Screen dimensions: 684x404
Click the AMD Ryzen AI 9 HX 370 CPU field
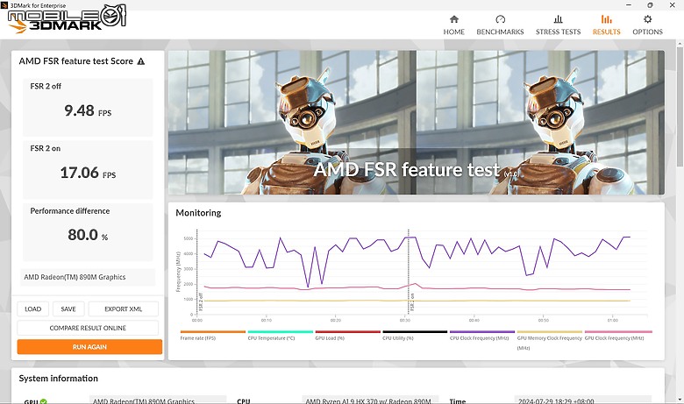pos(370,400)
